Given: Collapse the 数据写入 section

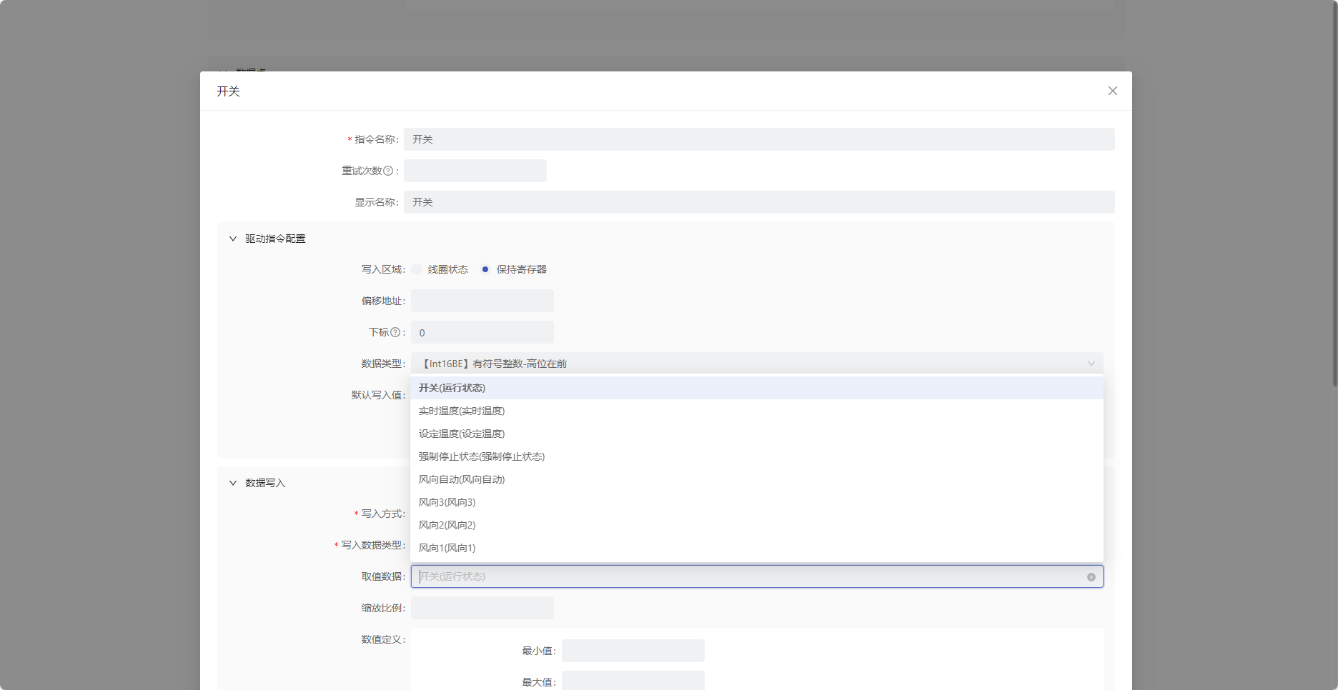Looking at the screenshot, I should [233, 483].
